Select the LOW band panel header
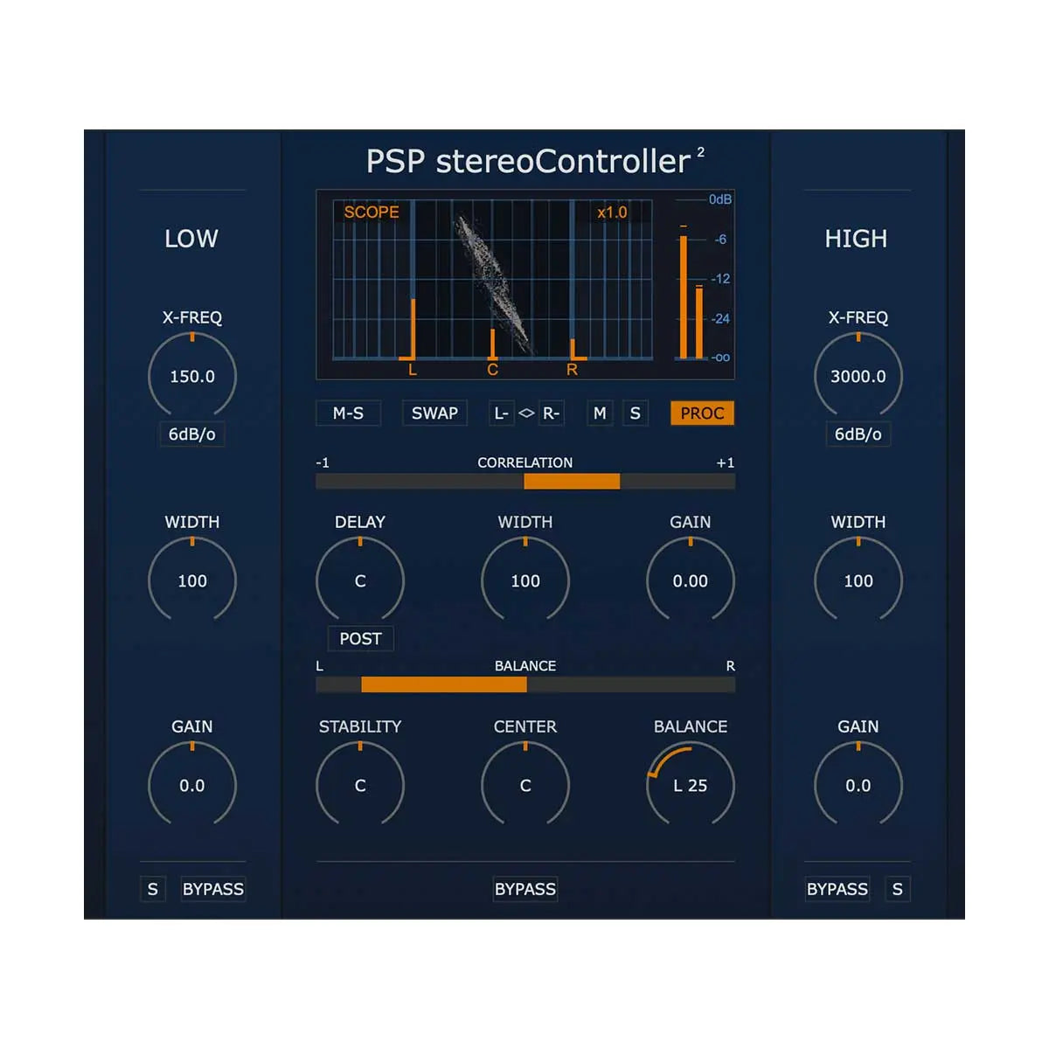Screen dimensions: 1049x1049 click(x=191, y=239)
